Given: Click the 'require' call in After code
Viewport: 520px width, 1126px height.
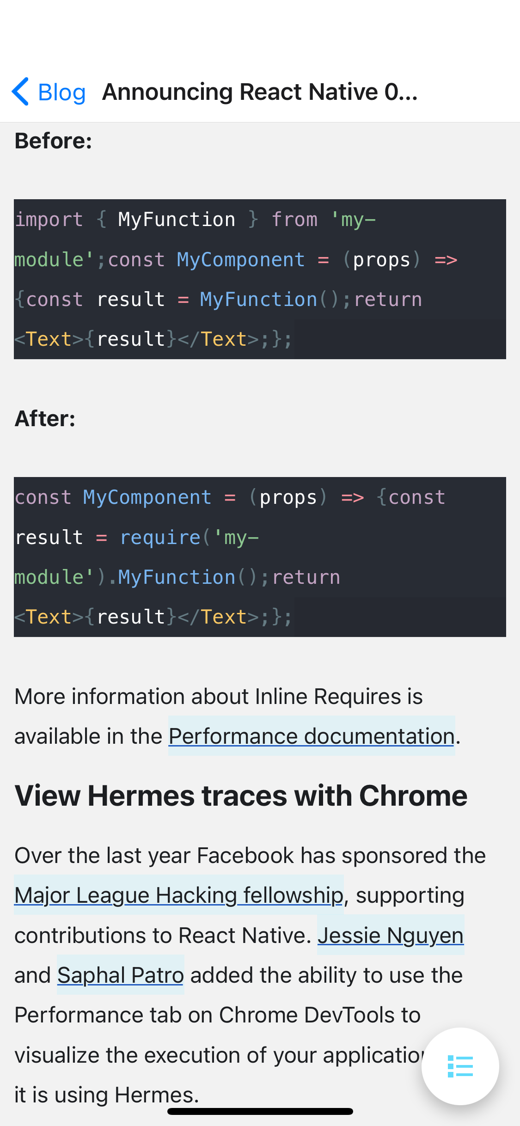Looking at the screenshot, I should pos(160,537).
